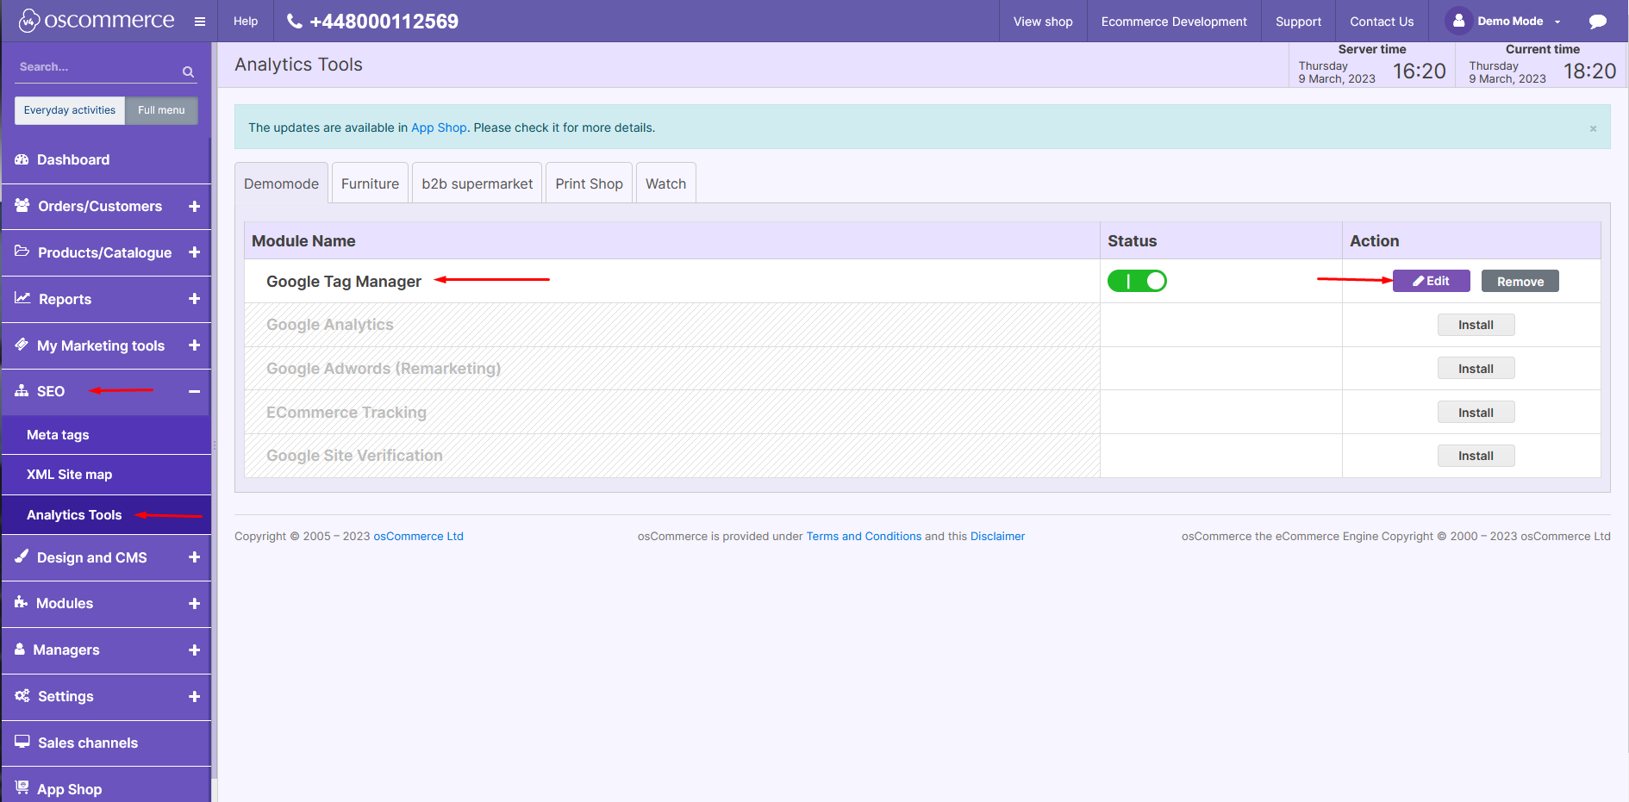
Task: Open Terms and Conditions link
Action: point(864,536)
